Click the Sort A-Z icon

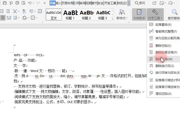24,11
